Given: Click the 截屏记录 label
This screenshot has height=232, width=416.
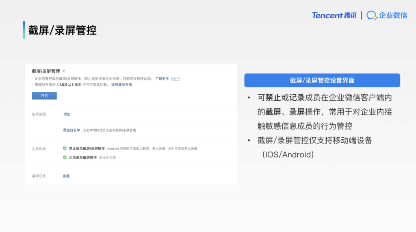Looking at the screenshot, I should point(39,176).
